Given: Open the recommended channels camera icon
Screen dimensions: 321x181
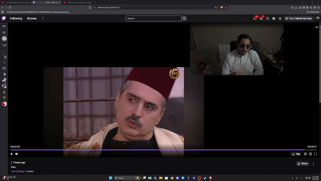Looking at the screenshot, I should tap(4, 68).
